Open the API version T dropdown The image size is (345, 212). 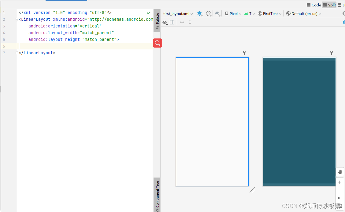point(250,14)
